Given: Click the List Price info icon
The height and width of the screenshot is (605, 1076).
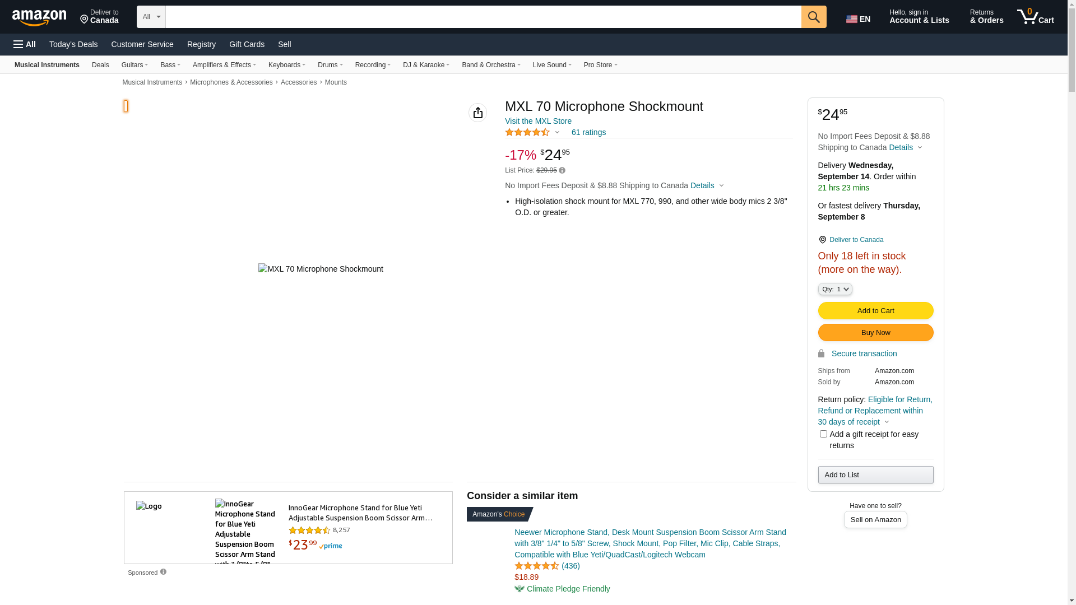Looking at the screenshot, I should click(x=562, y=171).
